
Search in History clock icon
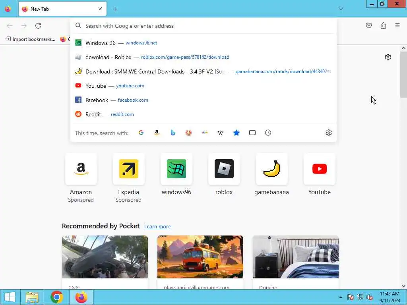(268, 133)
